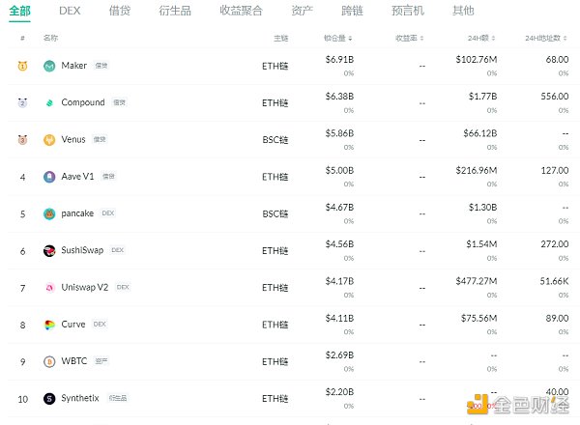Click the WBTC bitcoin icon
Image resolution: width=580 pixels, height=425 pixels.
49,361
